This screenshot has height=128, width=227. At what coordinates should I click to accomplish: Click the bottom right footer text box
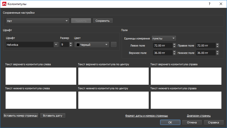186,100
